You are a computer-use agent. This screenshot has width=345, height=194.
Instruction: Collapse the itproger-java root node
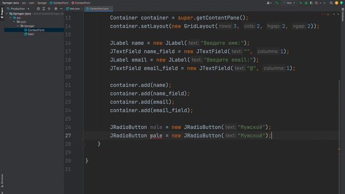point(7,13)
